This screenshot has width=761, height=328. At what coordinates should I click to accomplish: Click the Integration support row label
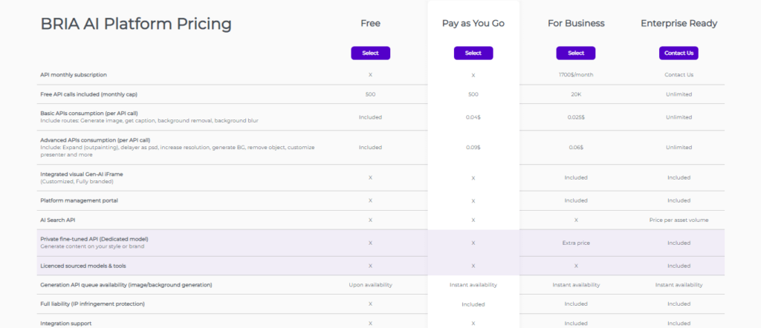(66, 323)
